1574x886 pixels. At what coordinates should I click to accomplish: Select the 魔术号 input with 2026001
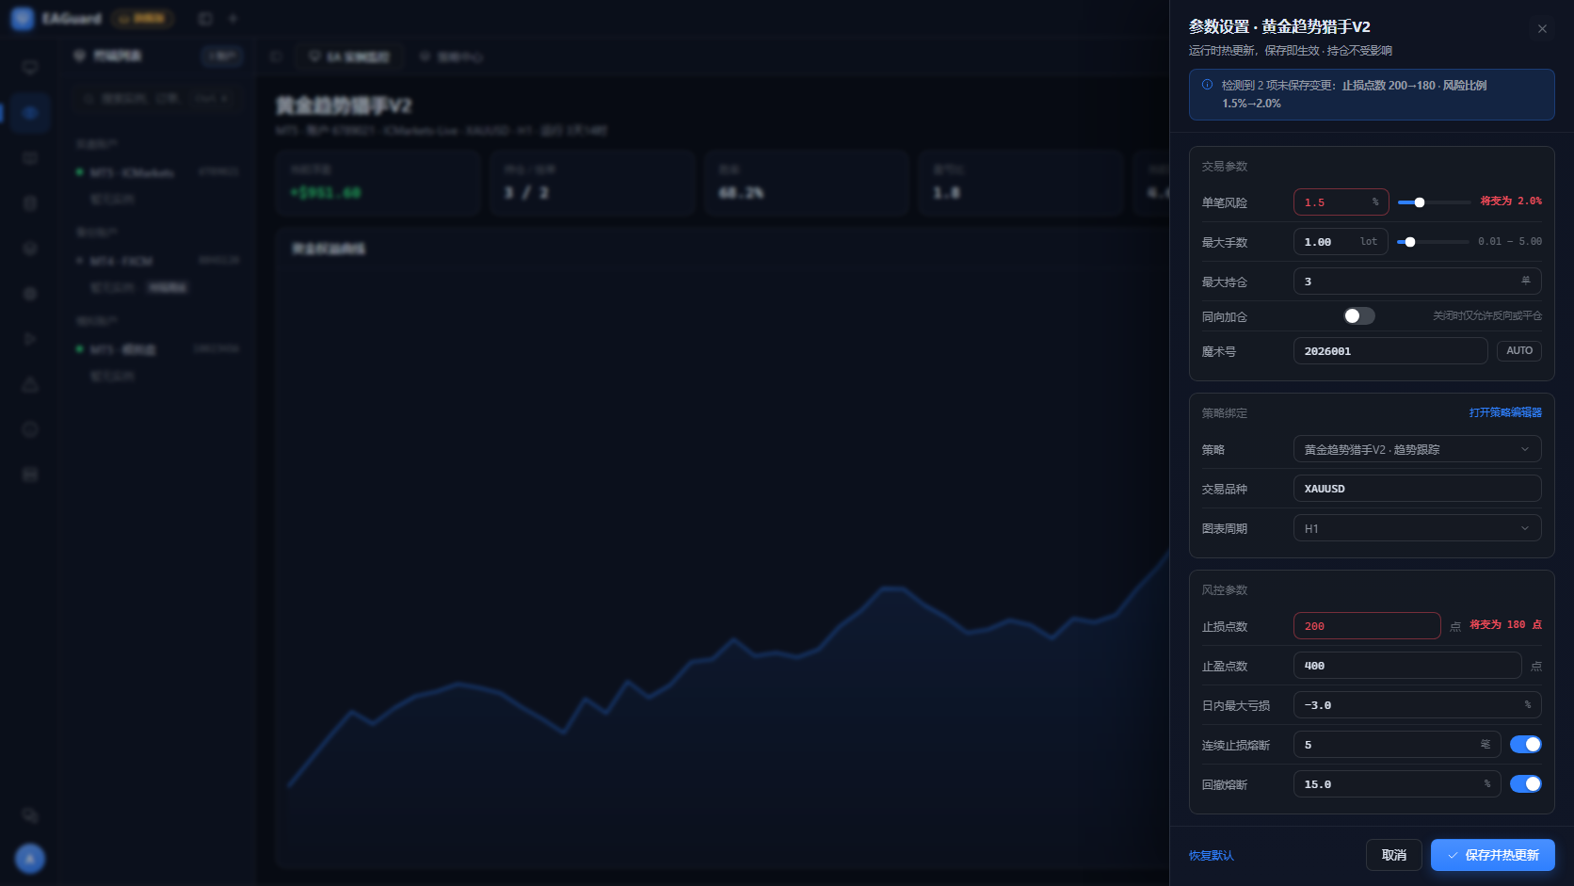click(1390, 351)
